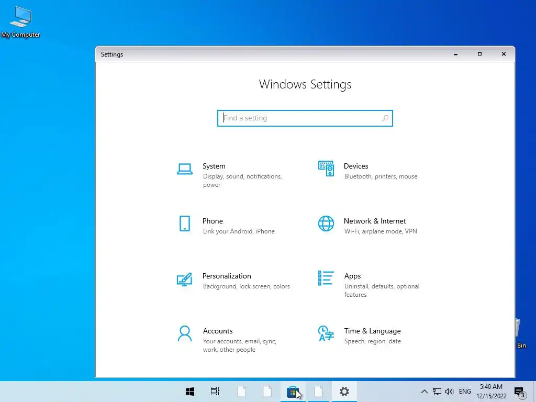Image resolution: width=536 pixels, height=402 pixels.
Task: Open the network status tray icon
Action: tap(437, 392)
